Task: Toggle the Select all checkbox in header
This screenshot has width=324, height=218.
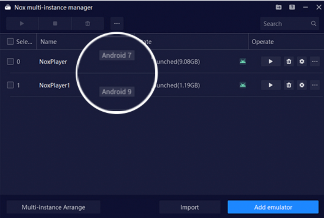Action: click(10, 42)
